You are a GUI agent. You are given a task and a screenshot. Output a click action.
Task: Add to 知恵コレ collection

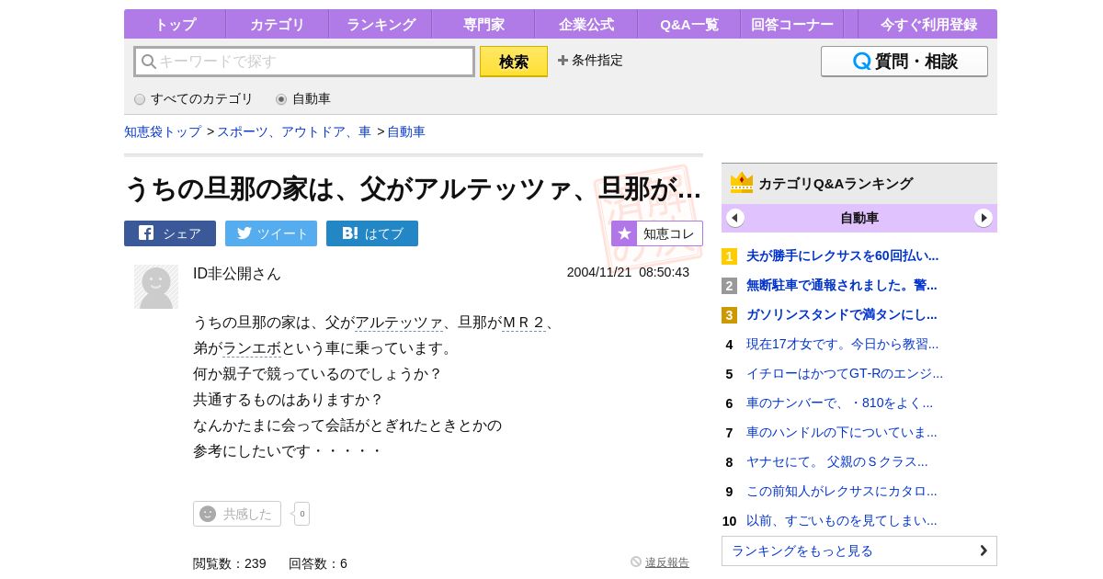click(657, 233)
